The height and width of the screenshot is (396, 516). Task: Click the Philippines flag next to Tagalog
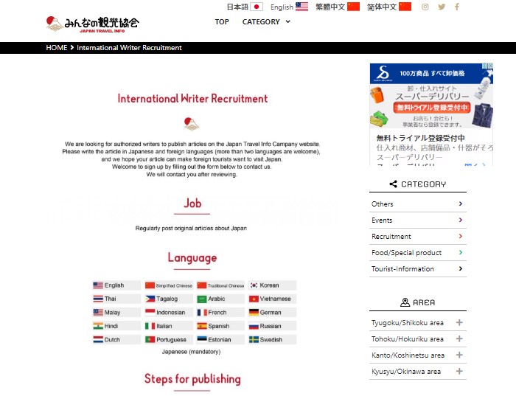pos(150,299)
